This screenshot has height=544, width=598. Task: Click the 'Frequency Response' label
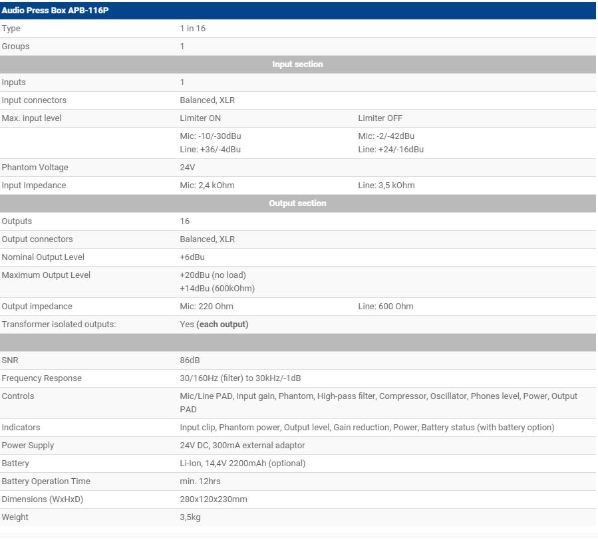[41, 378]
